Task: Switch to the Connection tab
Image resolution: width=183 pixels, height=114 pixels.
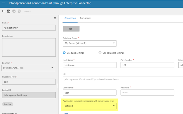Action: (x=70, y=18)
